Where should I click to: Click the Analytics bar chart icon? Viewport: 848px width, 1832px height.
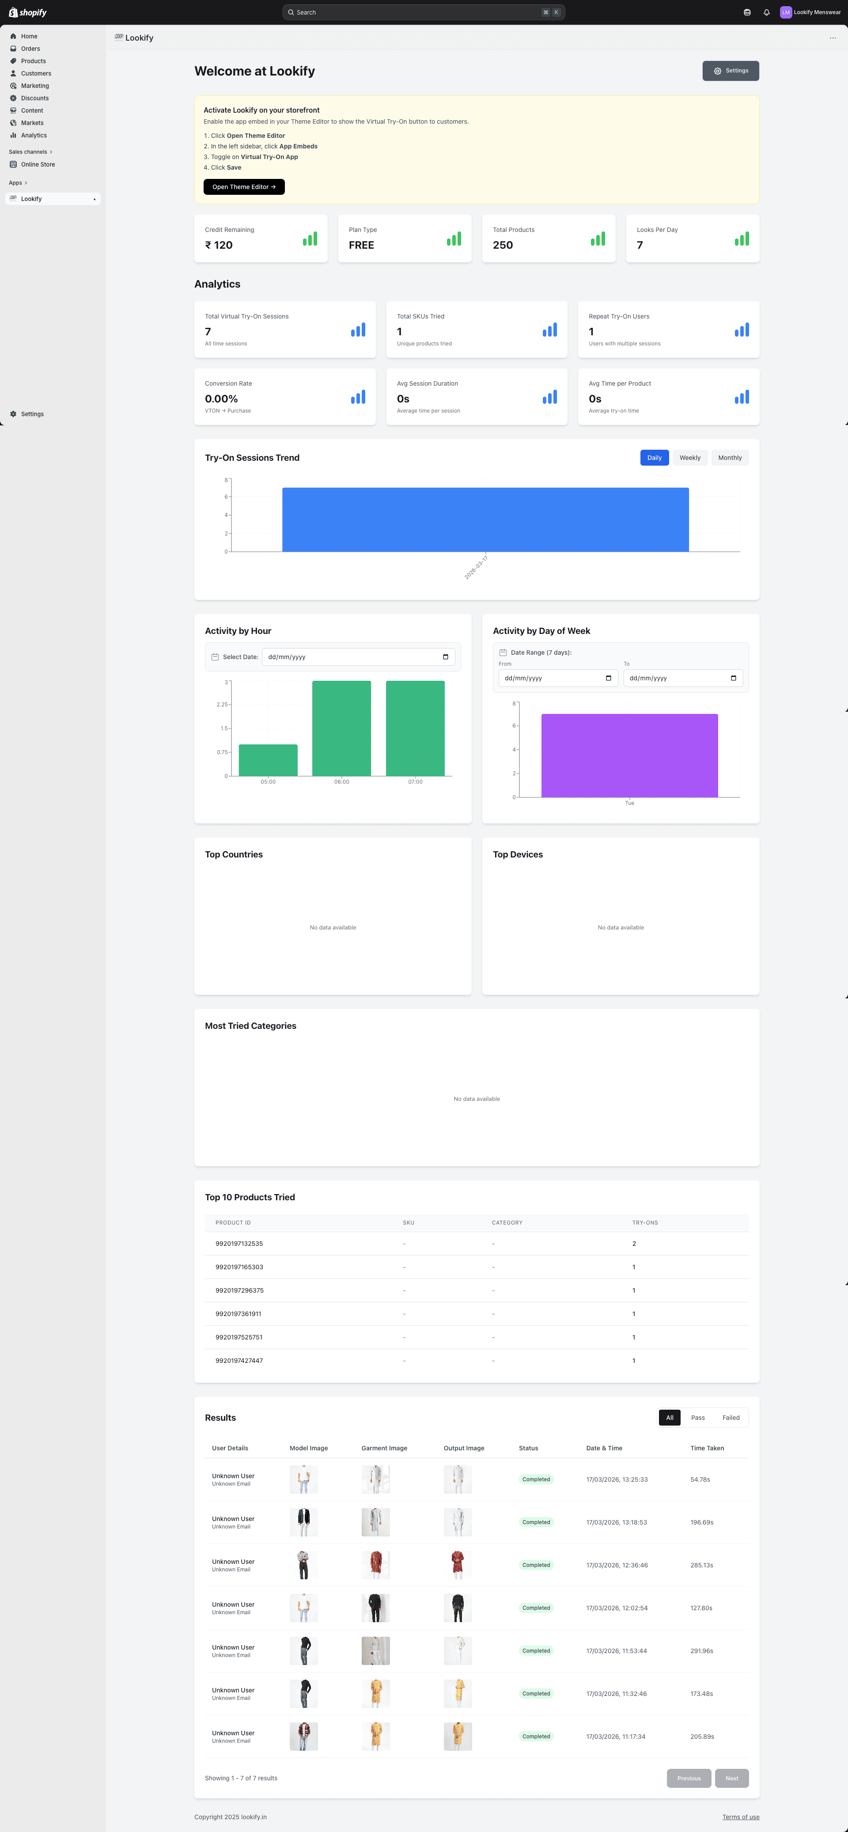coord(13,135)
